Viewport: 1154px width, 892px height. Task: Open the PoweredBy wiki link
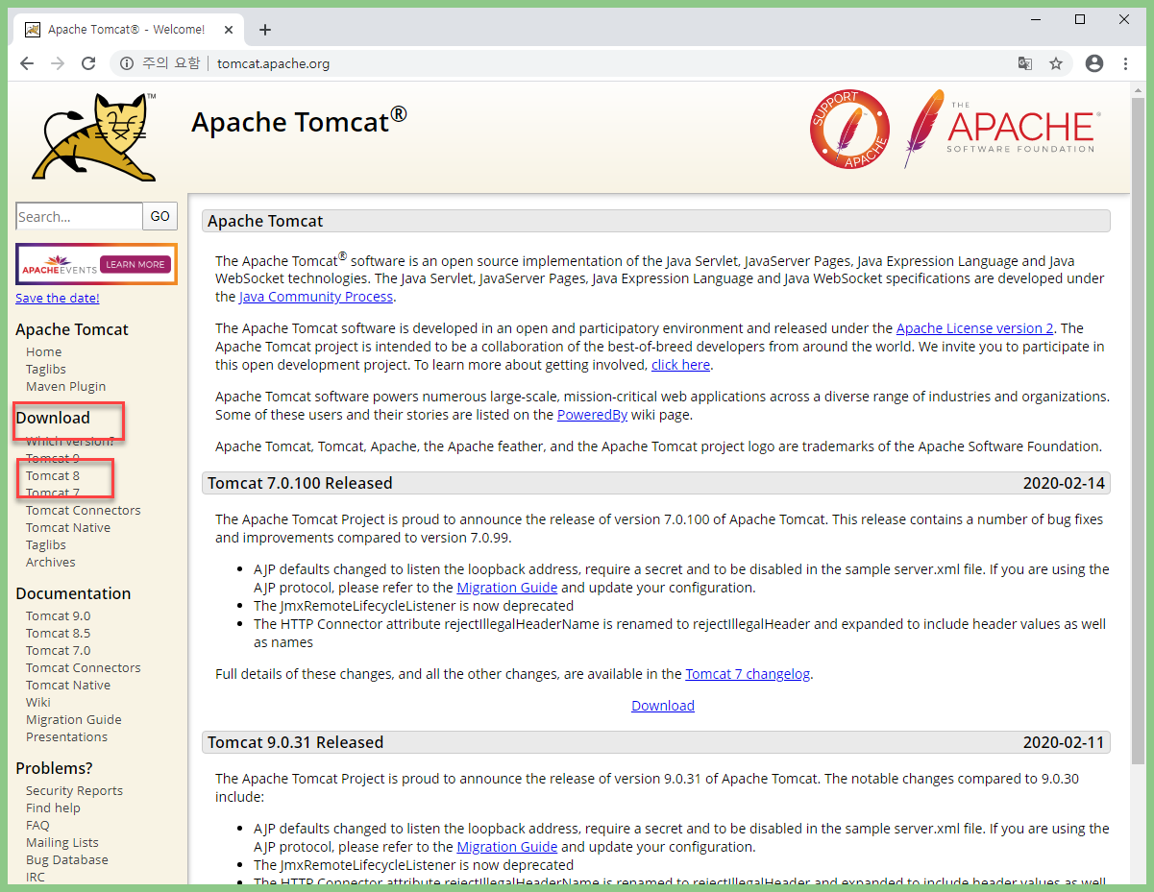click(x=592, y=414)
